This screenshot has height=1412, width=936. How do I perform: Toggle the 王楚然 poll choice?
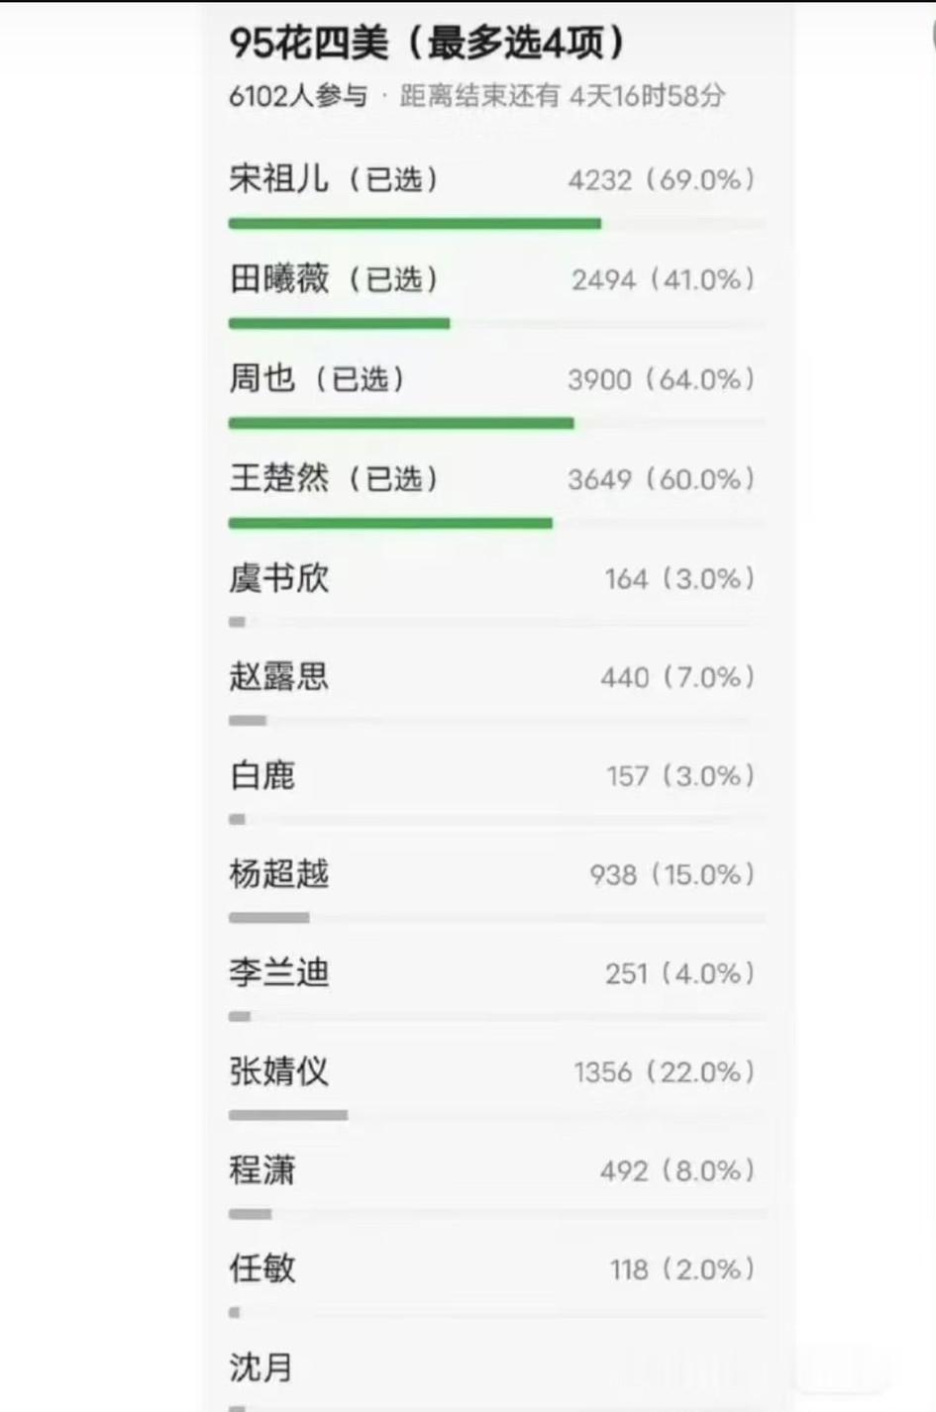pyautogui.click(x=495, y=494)
